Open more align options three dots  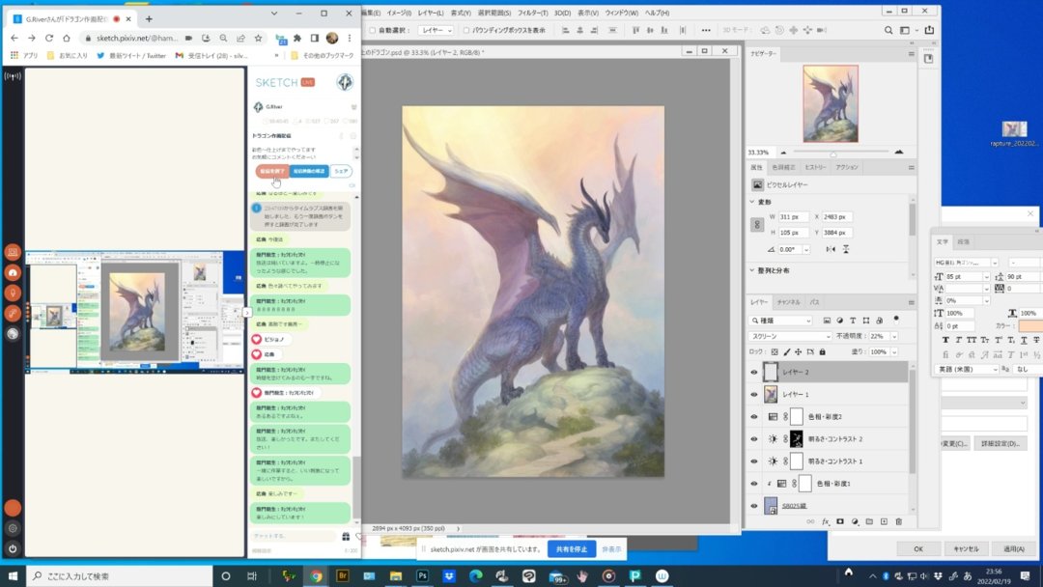[x=706, y=30]
